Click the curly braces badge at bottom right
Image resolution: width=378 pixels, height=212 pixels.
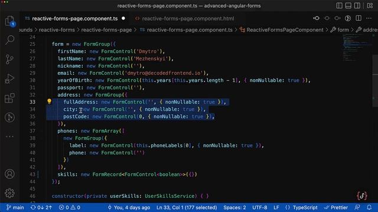click(x=362, y=196)
